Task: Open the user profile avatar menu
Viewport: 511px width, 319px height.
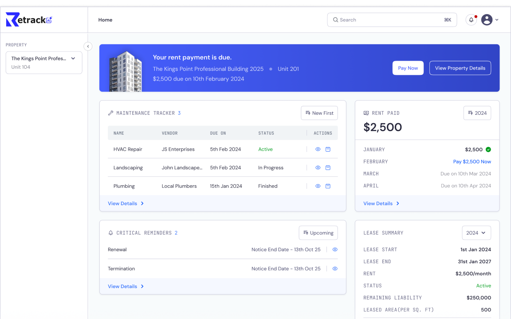Action: (x=487, y=20)
